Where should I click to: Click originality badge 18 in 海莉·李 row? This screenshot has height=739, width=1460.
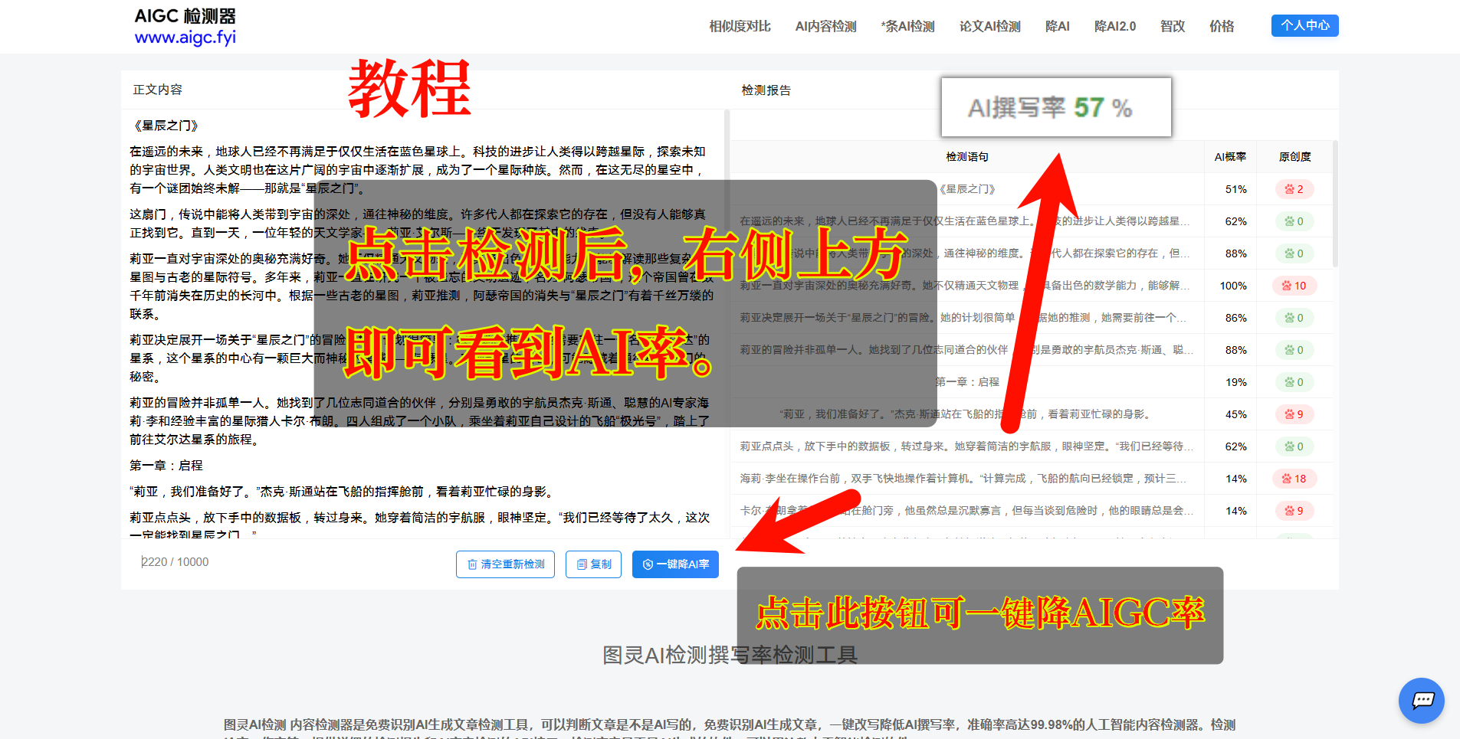click(x=1294, y=479)
